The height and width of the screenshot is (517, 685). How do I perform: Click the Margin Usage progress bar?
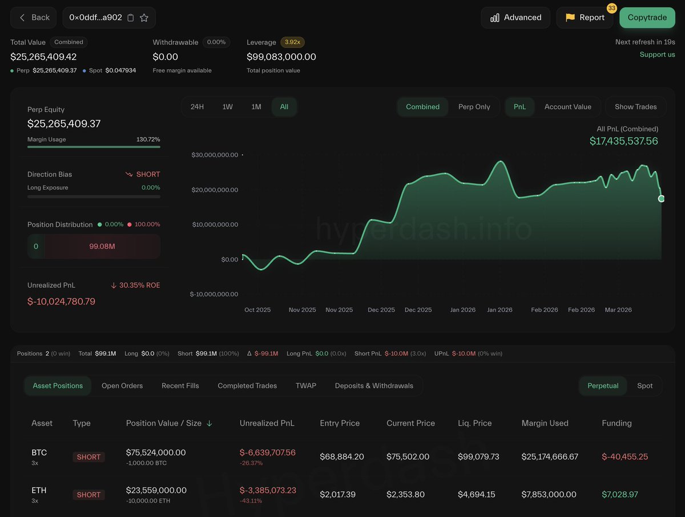click(94, 147)
